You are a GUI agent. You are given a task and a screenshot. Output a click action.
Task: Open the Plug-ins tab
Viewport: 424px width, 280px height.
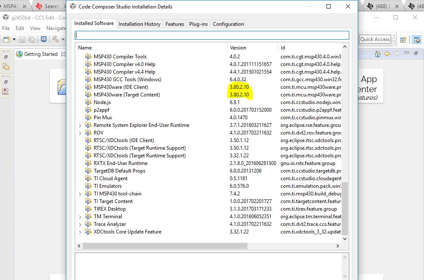[198, 24]
